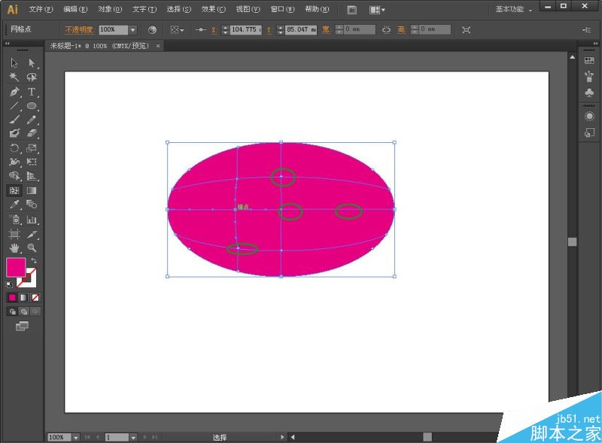Choose the Column Graph tool
The image size is (602, 443).
[32, 219]
